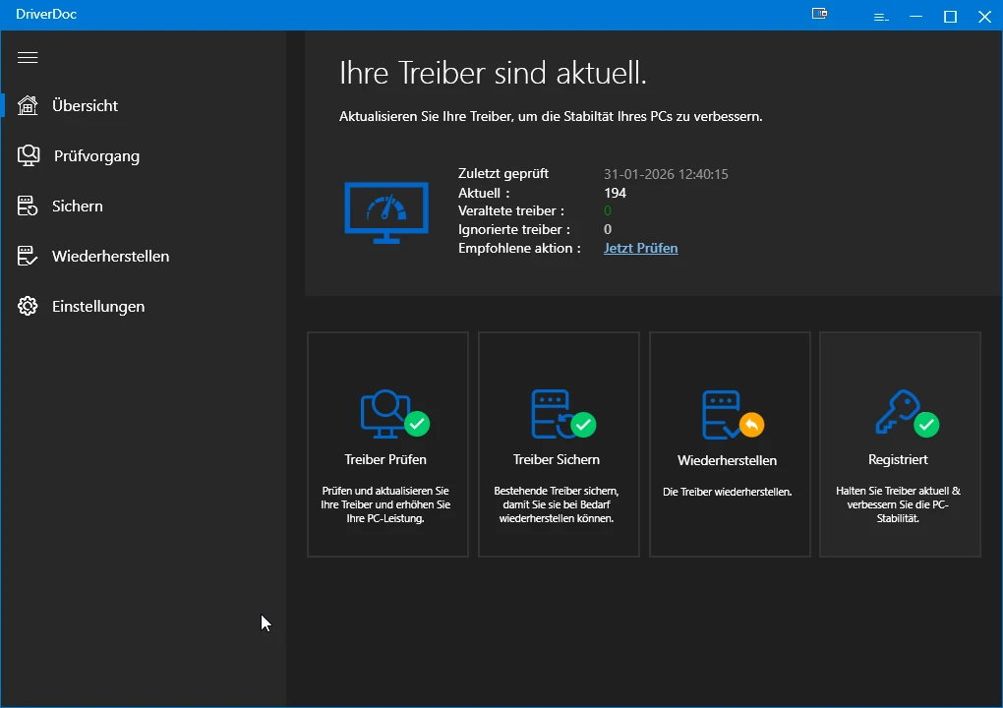Toggle the hamburger menu in sidebar
The width and height of the screenshot is (1003, 708).
[x=28, y=58]
